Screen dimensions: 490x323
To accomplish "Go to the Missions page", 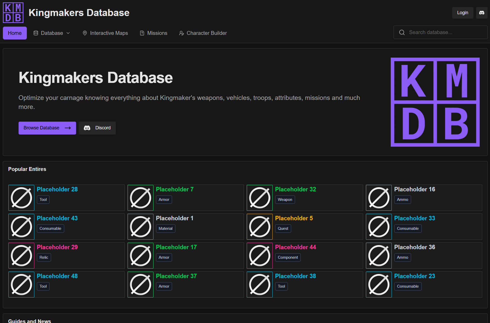I will tap(154, 33).
